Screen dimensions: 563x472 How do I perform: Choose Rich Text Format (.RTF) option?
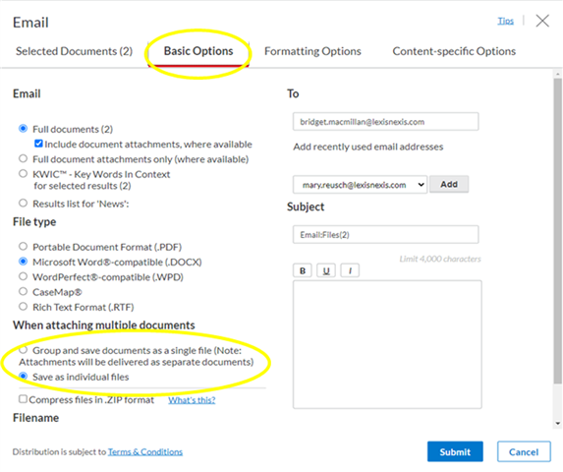pos(23,307)
